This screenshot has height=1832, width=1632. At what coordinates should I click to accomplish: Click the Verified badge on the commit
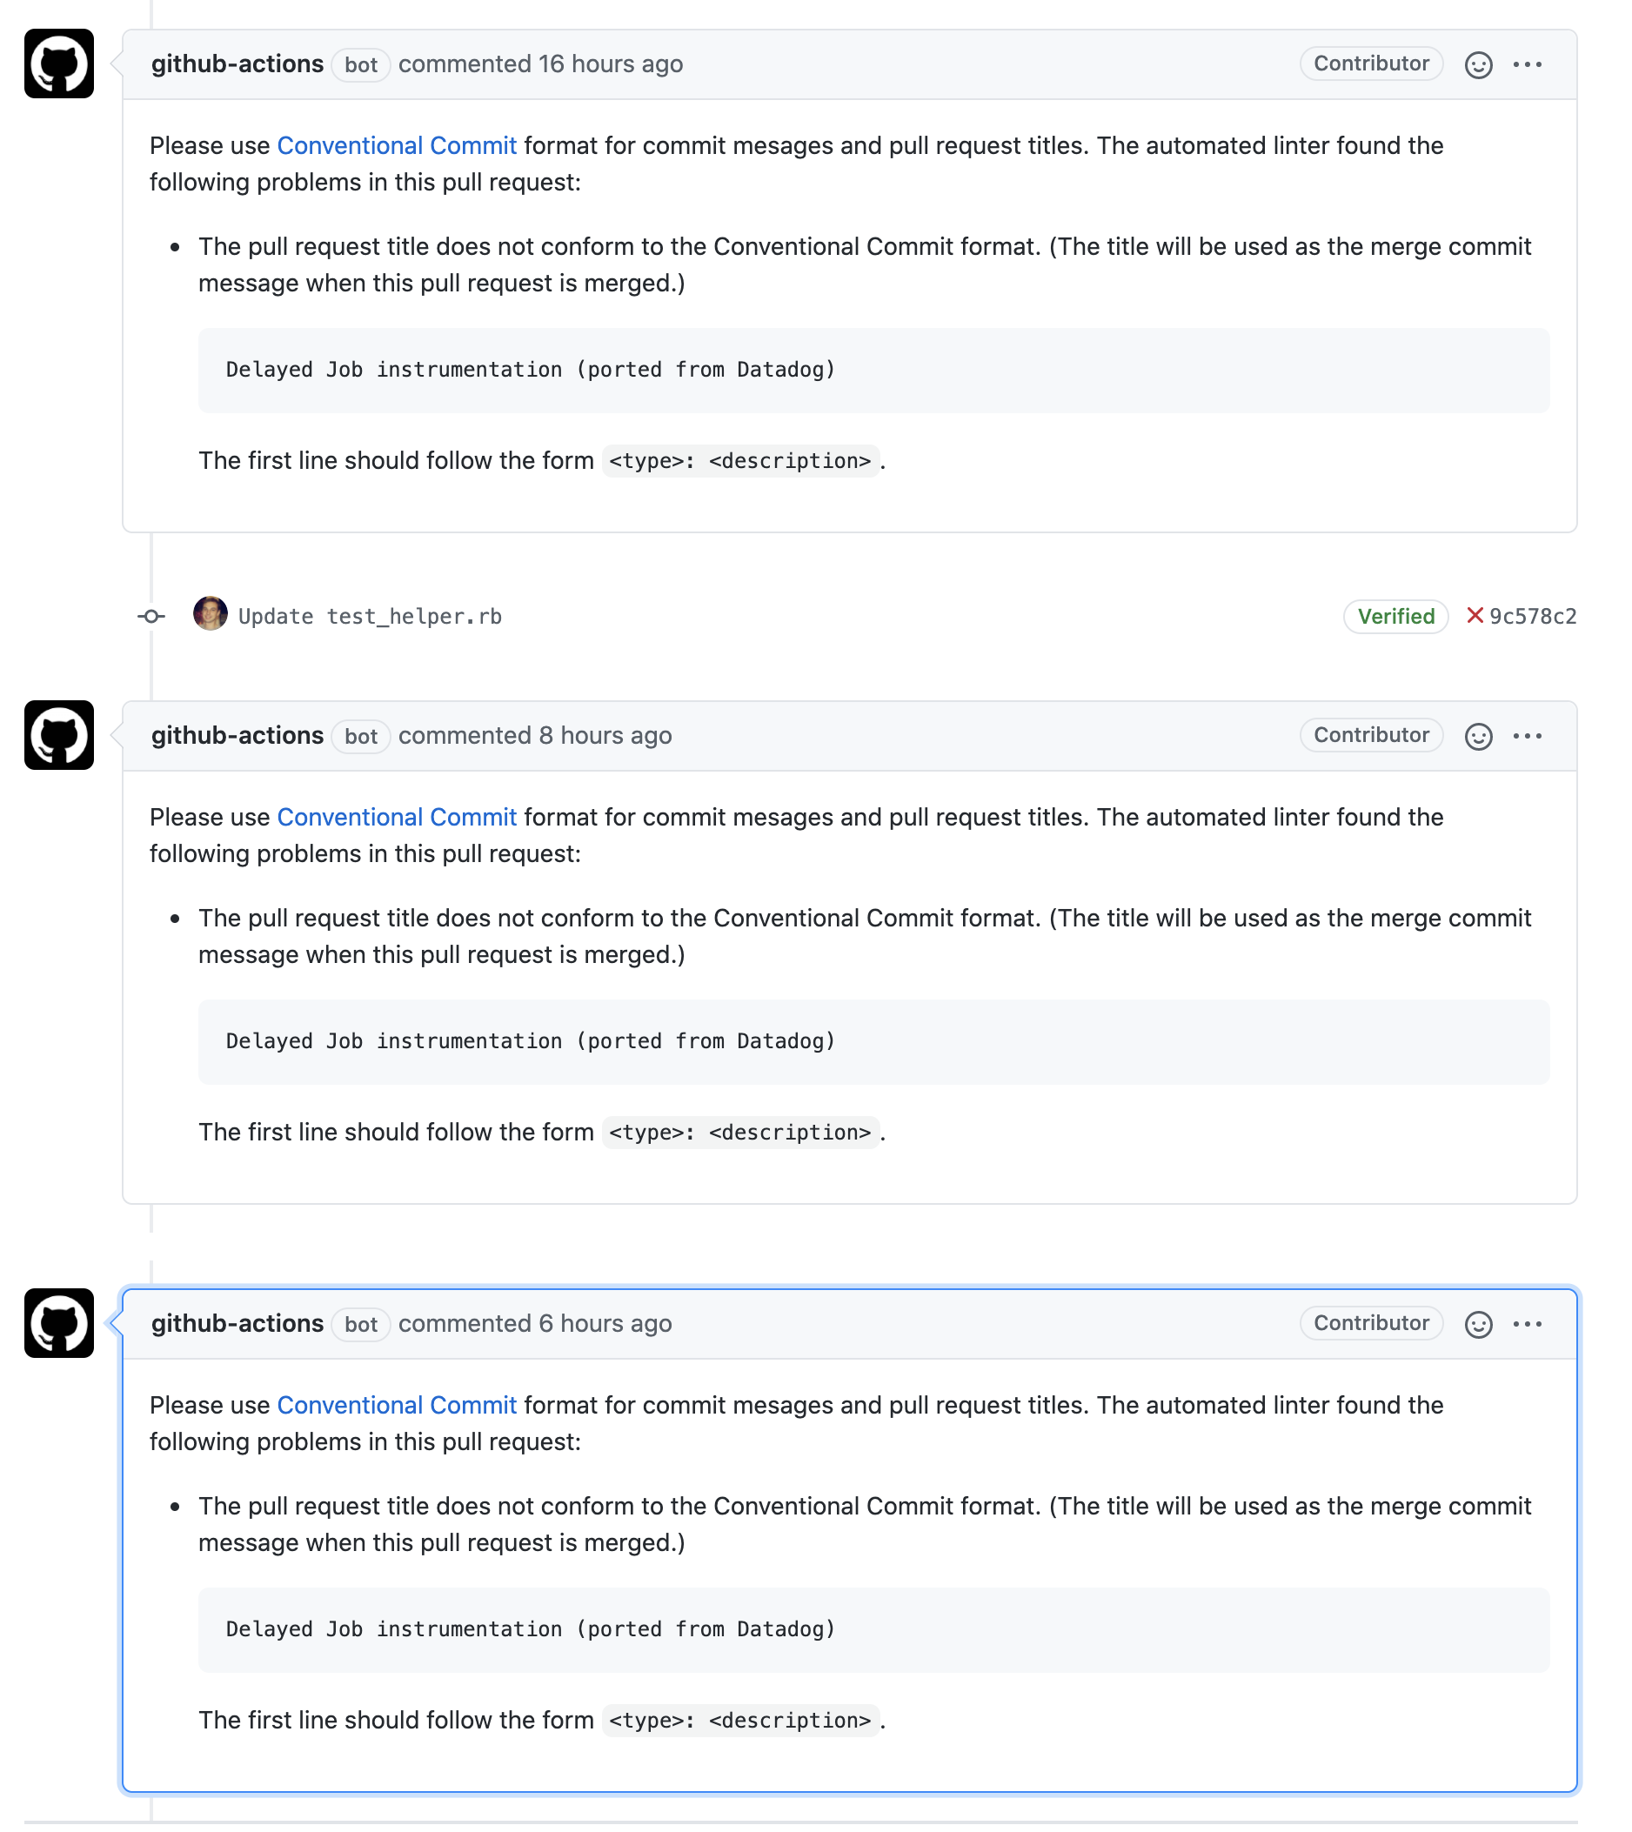pyautogui.click(x=1396, y=616)
